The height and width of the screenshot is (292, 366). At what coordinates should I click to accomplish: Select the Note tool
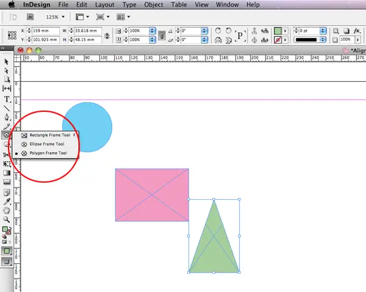7,192
